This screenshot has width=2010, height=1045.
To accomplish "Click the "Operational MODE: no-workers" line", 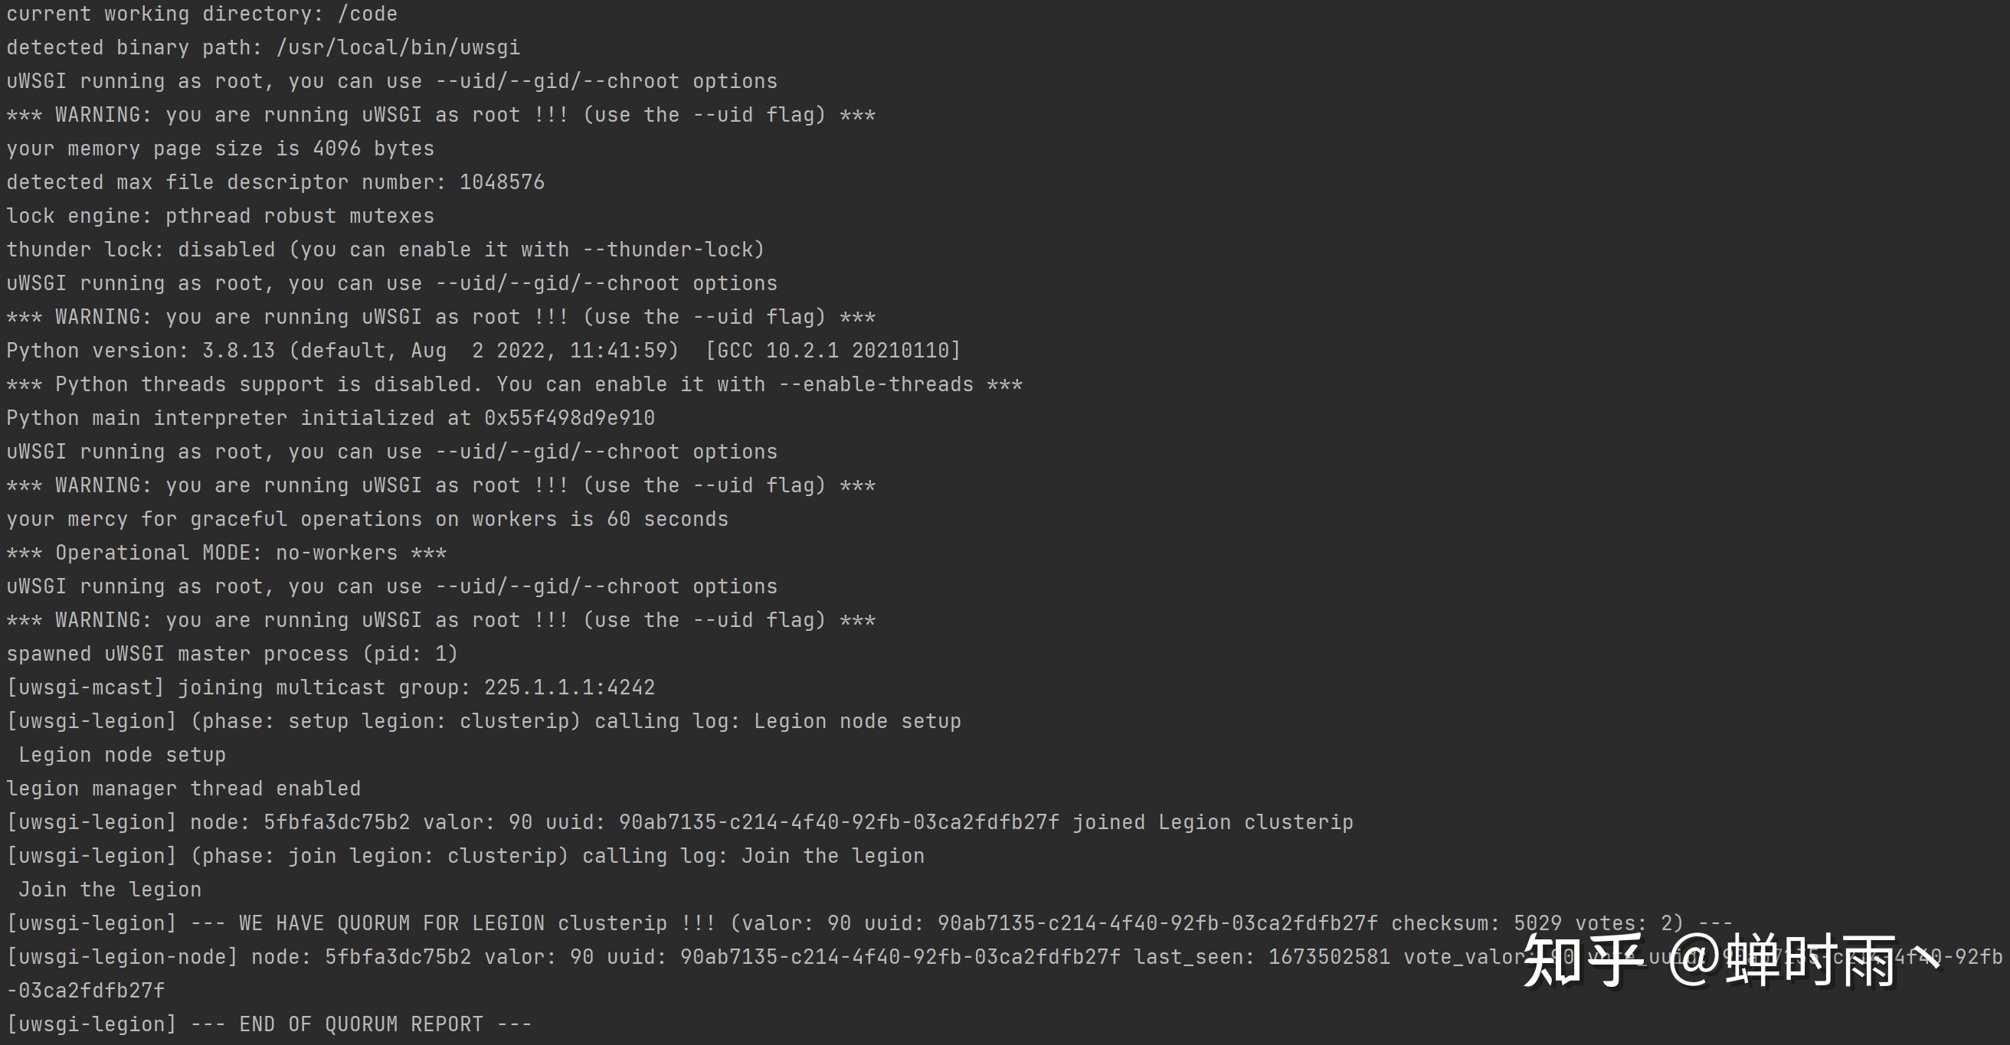I will point(226,553).
